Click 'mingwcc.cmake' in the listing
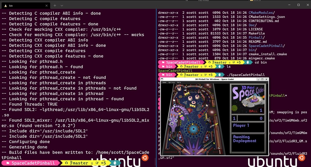Viewport: 311px width, 167px height. click(262, 58)
